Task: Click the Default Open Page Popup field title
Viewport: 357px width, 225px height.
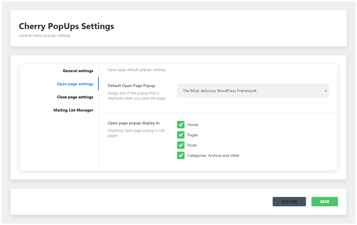Action: point(131,86)
